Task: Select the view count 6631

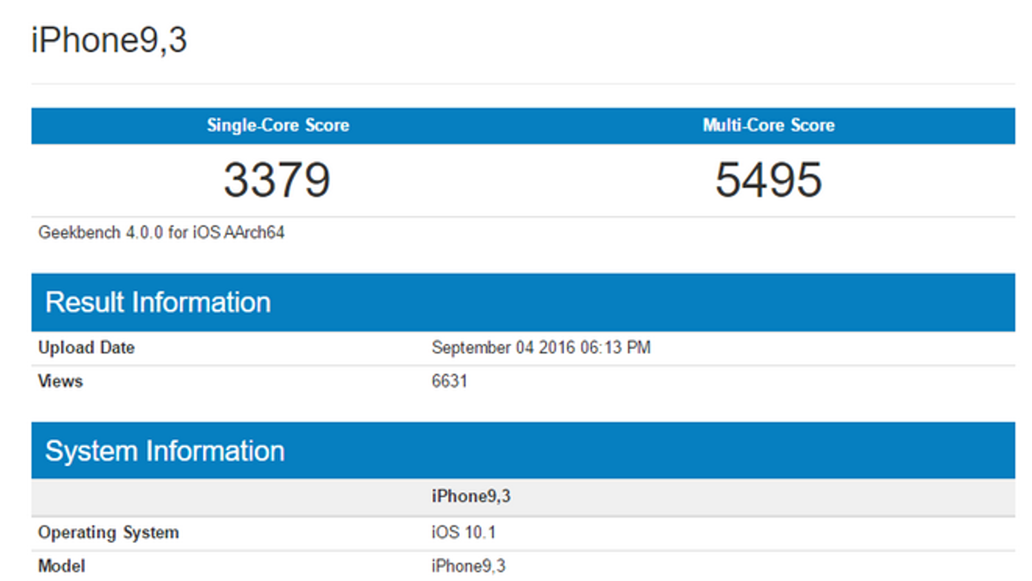Action: point(450,381)
